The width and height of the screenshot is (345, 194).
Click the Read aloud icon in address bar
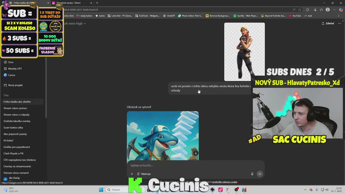pos(294,10)
